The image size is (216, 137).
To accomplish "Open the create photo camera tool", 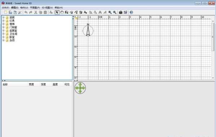I will [120, 12].
